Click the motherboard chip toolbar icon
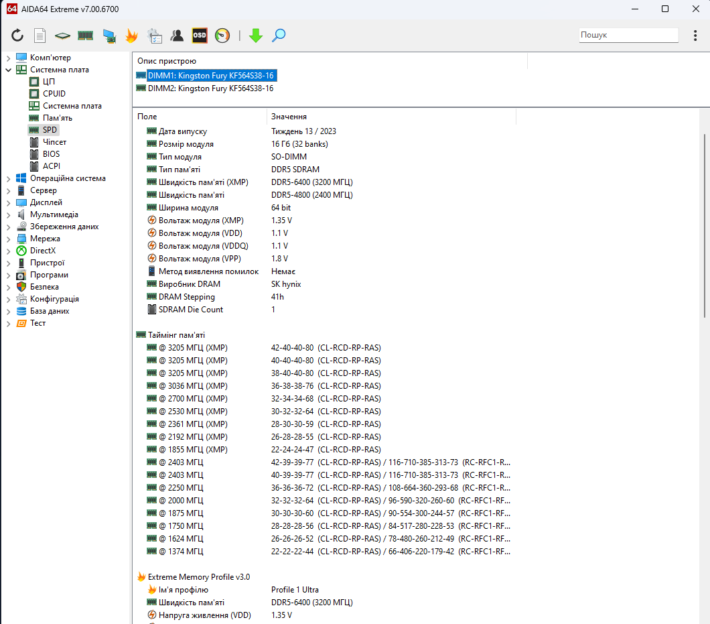This screenshot has width=710, height=624. [62, 36]
